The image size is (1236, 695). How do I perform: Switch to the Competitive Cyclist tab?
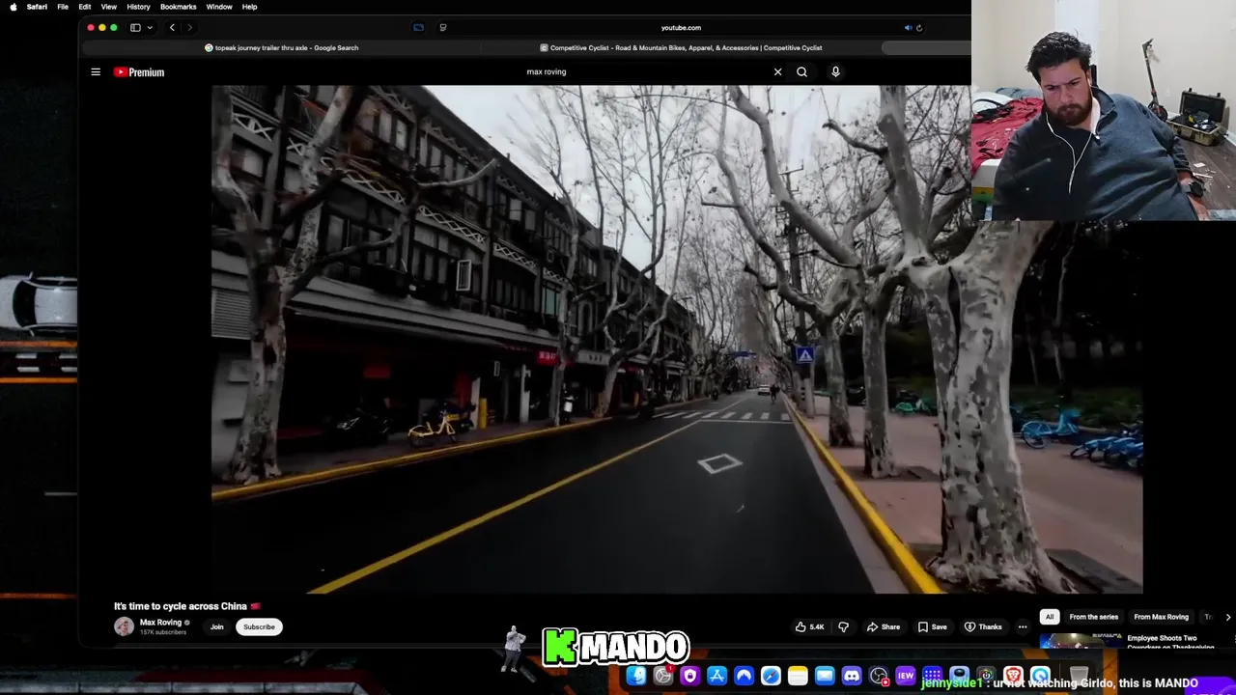[682, 47]
